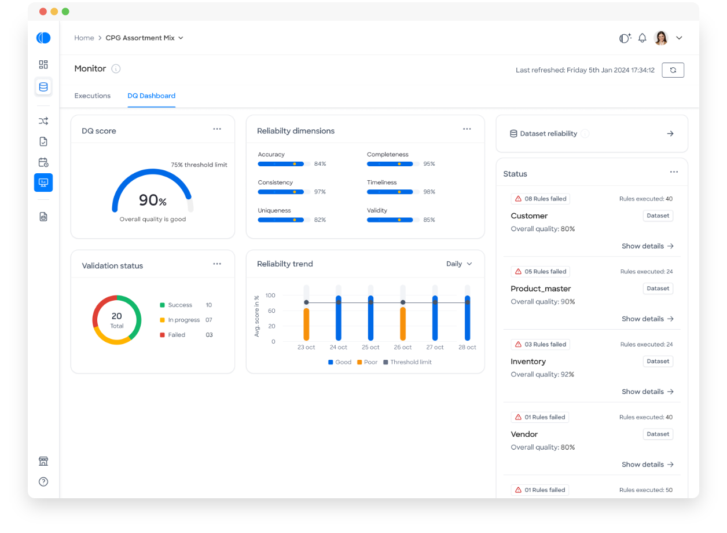Toggle the Good legend item
This screenshot has height=533, width=727.
340,363
